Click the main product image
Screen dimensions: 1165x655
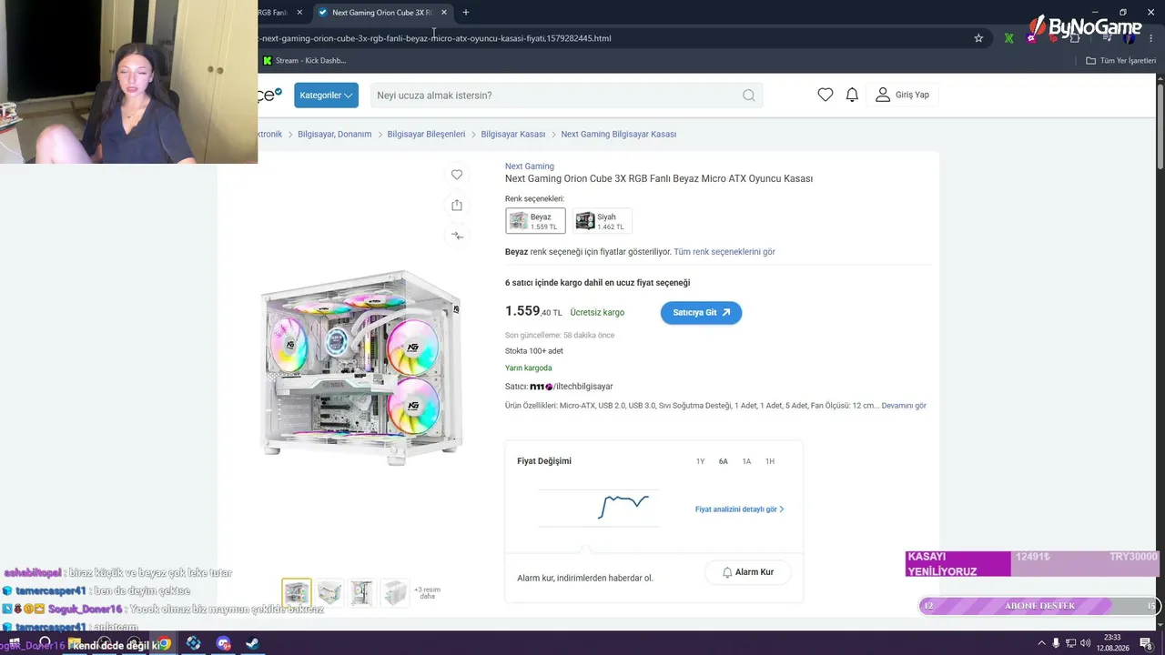click(x=360, y=368)
